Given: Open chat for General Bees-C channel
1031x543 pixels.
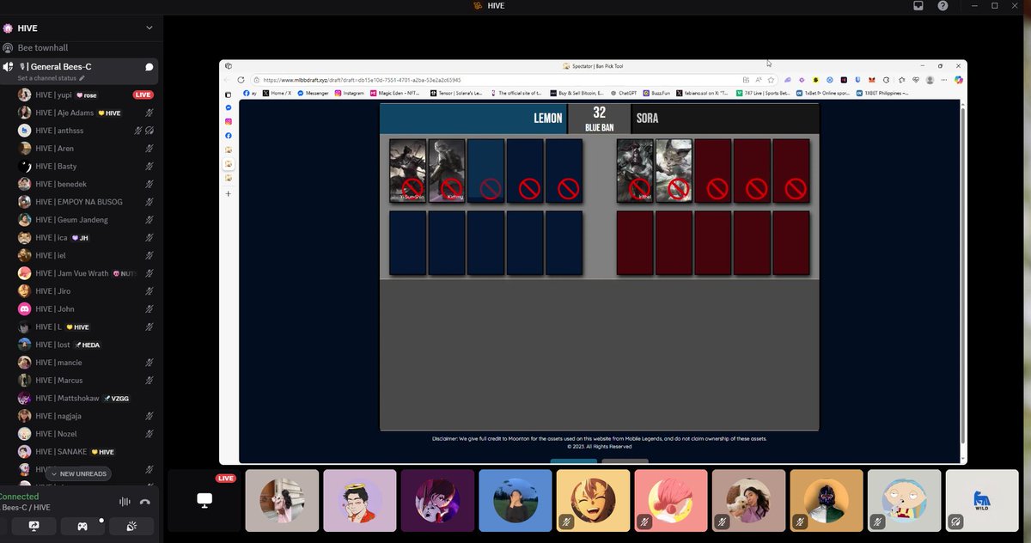Looking at the screenshot, I should [x=149, y=67].
